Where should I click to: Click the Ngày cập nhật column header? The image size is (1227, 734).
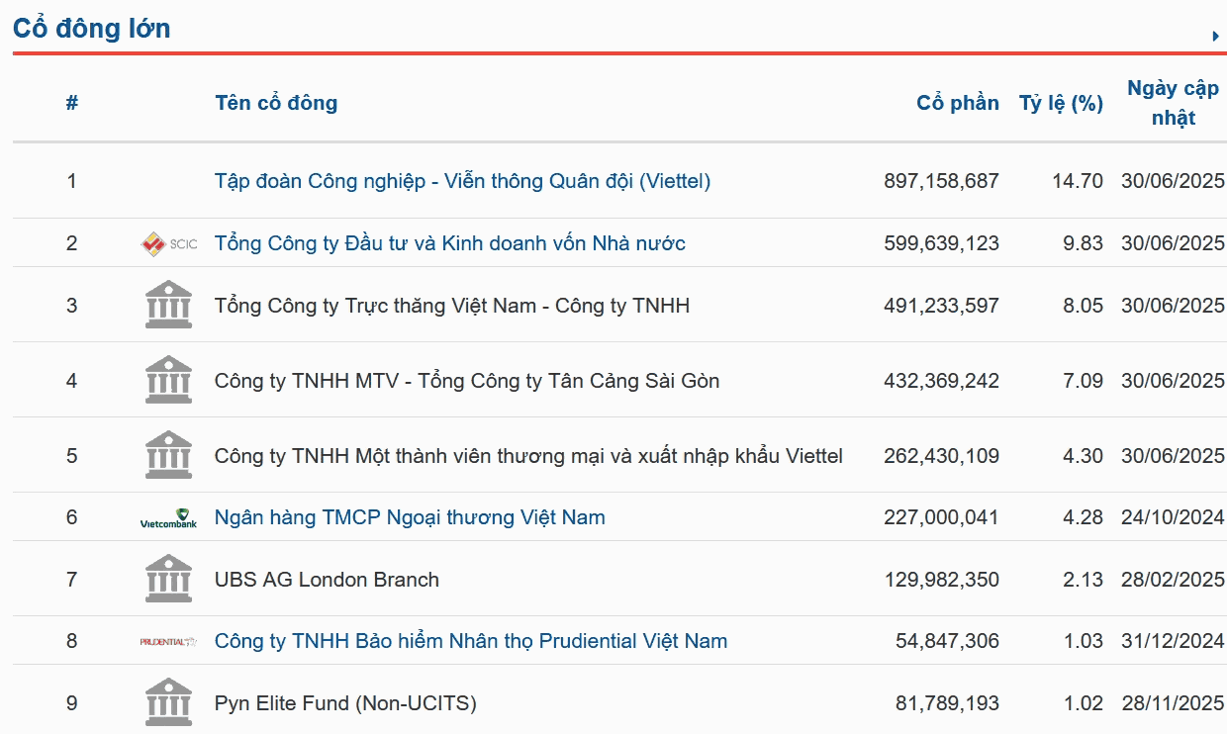coord(1174,103)
